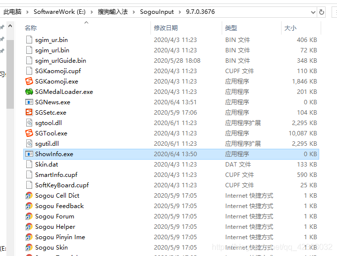Click the navigation pane scrollbar thumb
Image resolution: width=337 pixels, height=256 pixels.
point(10,74)
